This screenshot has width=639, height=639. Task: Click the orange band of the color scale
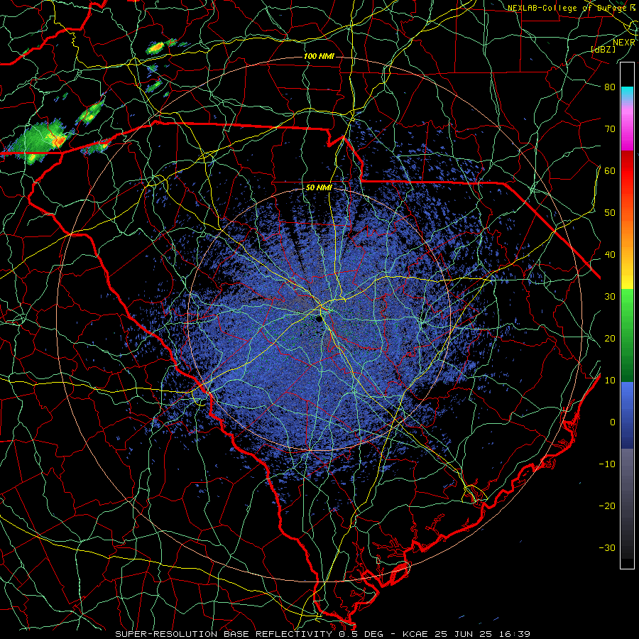tap(627, 234)
